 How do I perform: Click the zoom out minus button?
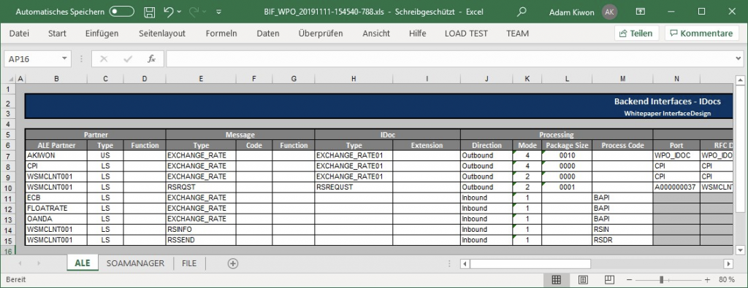tap(630, 279)
